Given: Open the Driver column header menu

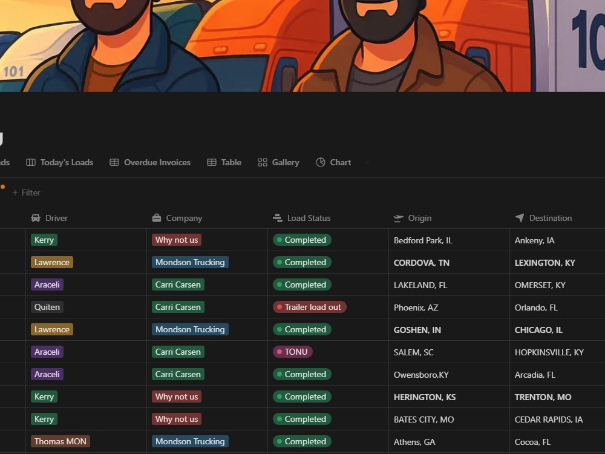Looking at the screenshot, I should 87,218.
